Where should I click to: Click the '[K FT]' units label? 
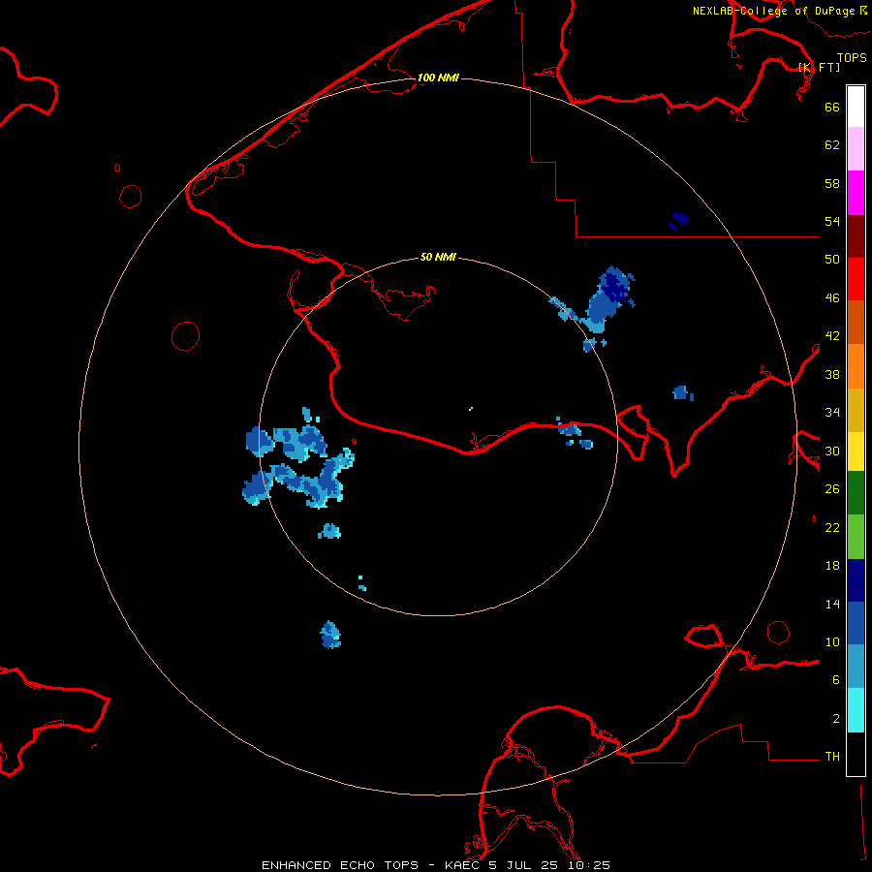click(819, 67)
